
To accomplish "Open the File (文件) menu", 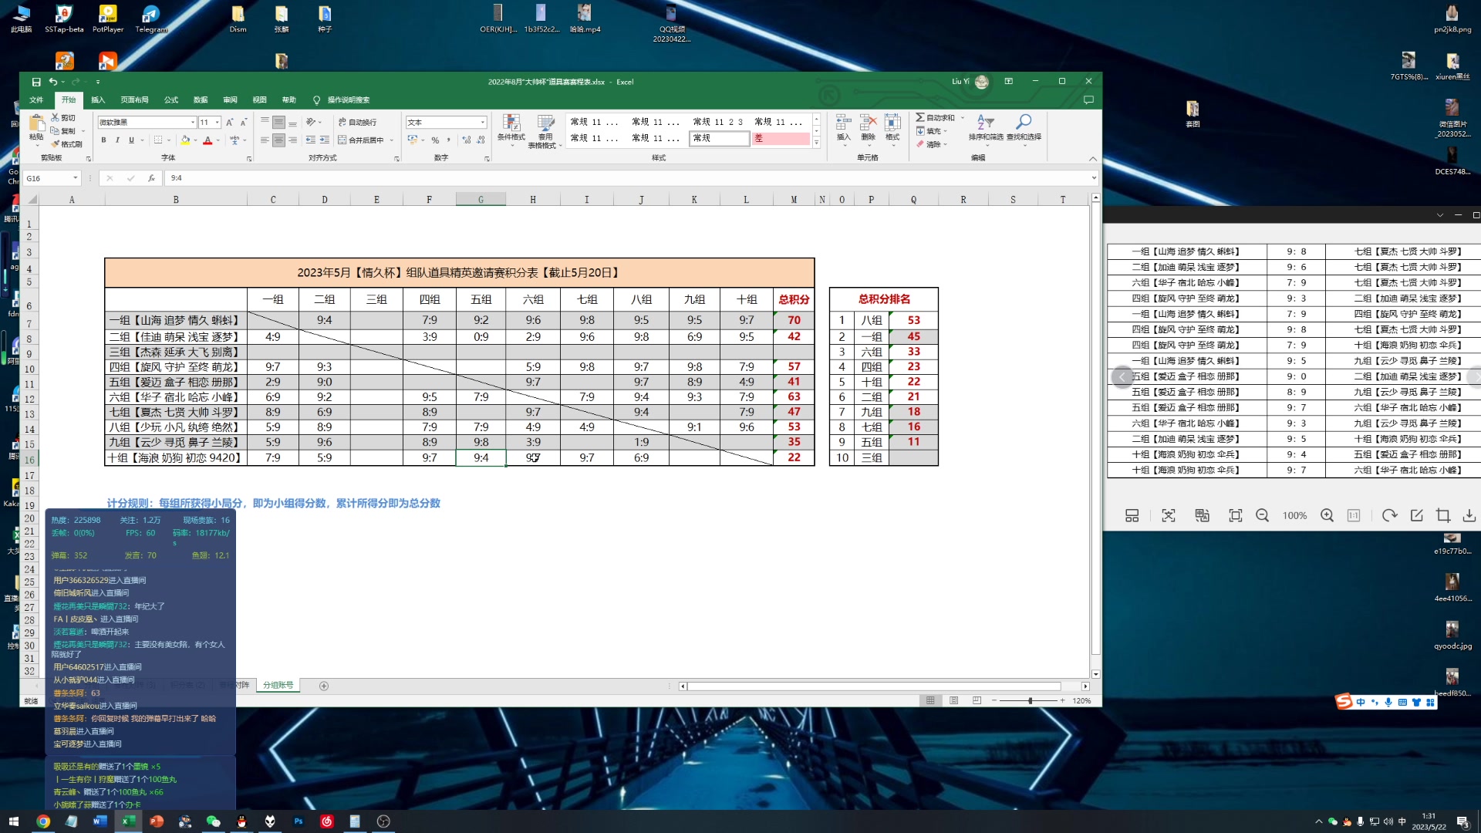I will tap(36, 100).
